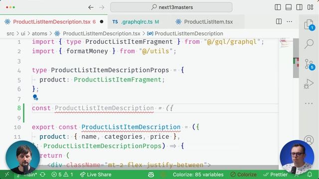The height and width of the screenshot is (179, 319).
Task: Click the code action lightbulb icon
Action: 35,97
